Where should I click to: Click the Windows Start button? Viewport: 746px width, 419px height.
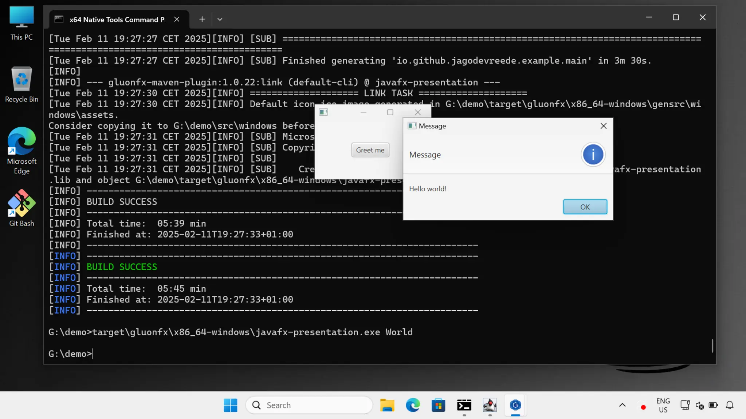point(230,405)
